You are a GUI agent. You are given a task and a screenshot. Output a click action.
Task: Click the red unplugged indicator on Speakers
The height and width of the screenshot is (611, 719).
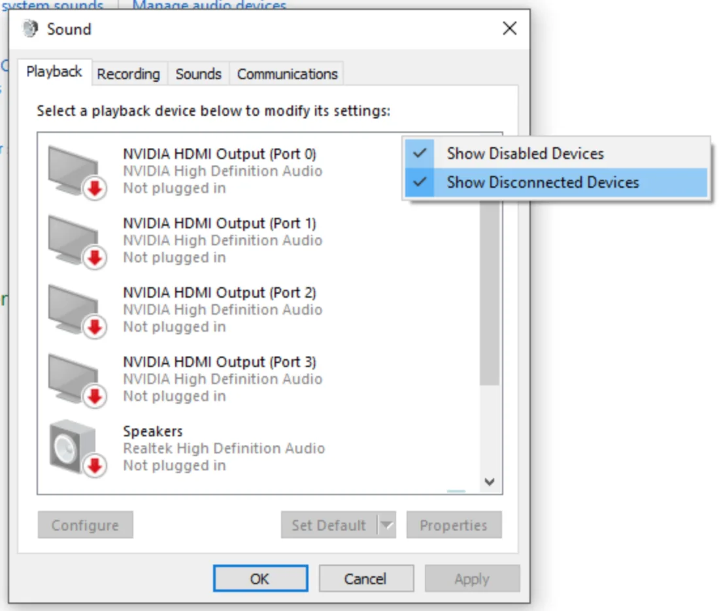(93, 466)
